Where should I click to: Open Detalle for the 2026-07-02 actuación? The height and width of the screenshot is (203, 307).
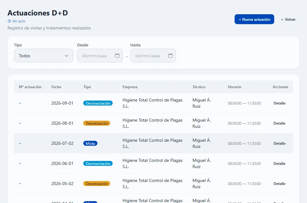pyautogui.click(x=279, y=144)
